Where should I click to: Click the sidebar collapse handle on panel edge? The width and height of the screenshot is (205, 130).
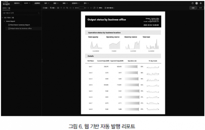tap(42, 61)
